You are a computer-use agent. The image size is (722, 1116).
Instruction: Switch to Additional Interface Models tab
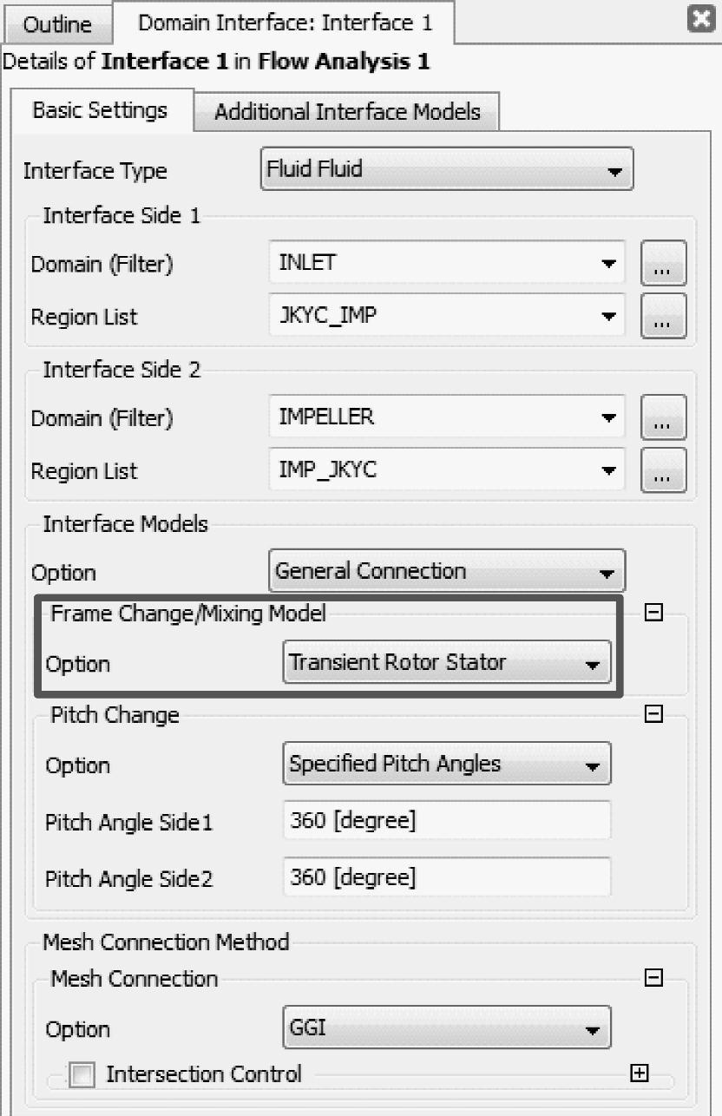(347, 112)
